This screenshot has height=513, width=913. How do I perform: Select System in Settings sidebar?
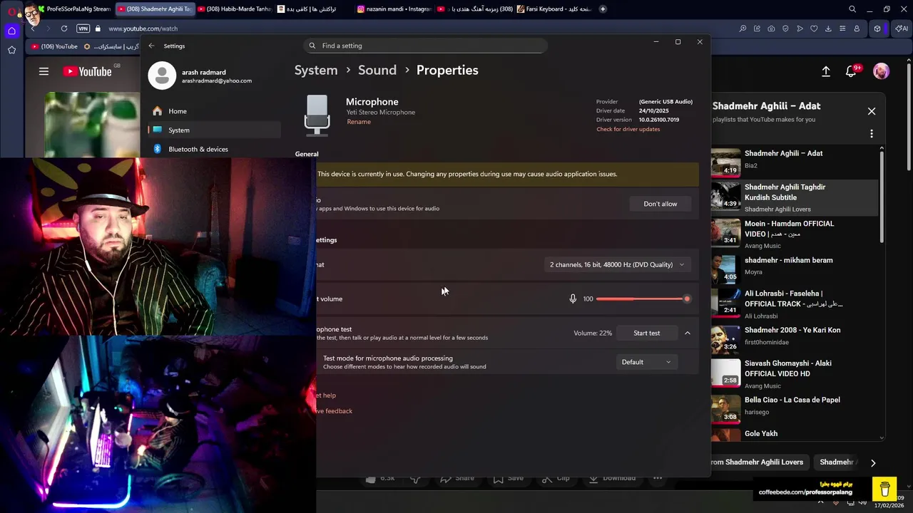click(215, 130)
